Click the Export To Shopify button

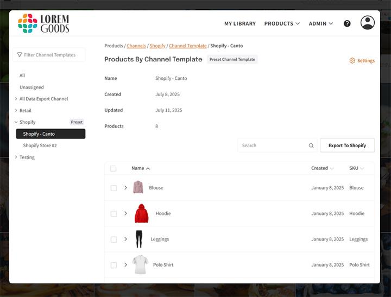347,146
